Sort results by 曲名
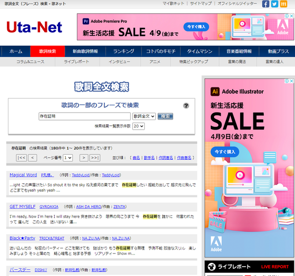 pos(136,157)
